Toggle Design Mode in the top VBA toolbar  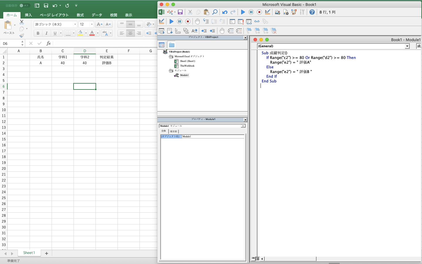268,12
